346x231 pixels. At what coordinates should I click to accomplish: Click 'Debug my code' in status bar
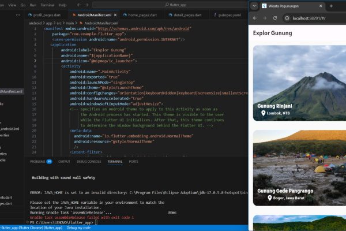coord(79,228)
